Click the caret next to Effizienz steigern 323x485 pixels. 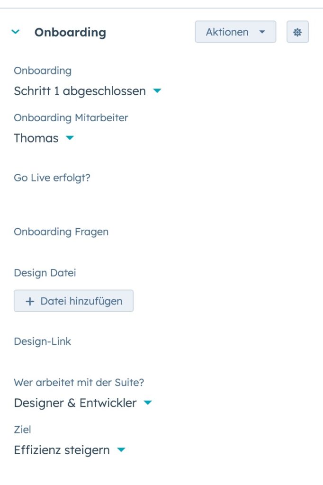[121, 450]
